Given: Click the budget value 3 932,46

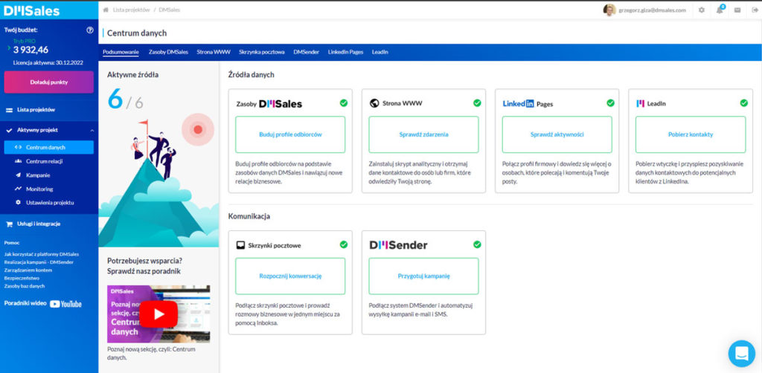Looking at the screenshot, I should [x=31, y=50].
